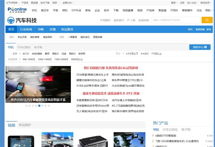Filter by brand 铁将军

click(x=82, y=54)
